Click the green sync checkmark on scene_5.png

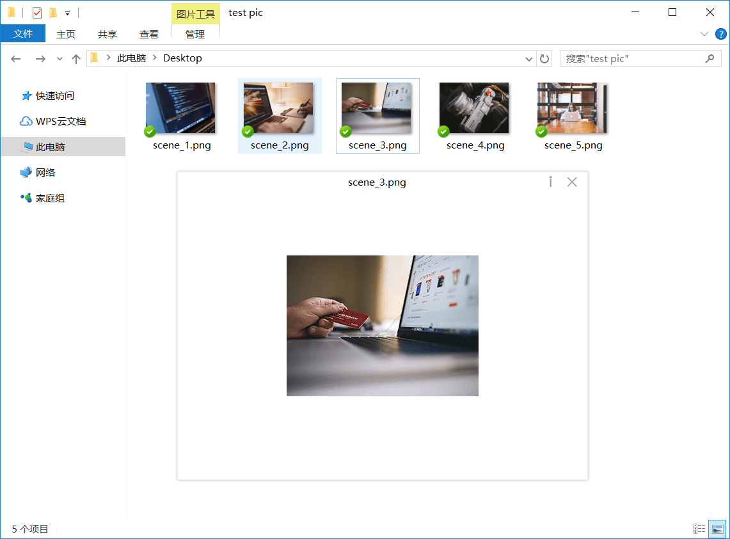pyautogui.click(x=541, y=131)
